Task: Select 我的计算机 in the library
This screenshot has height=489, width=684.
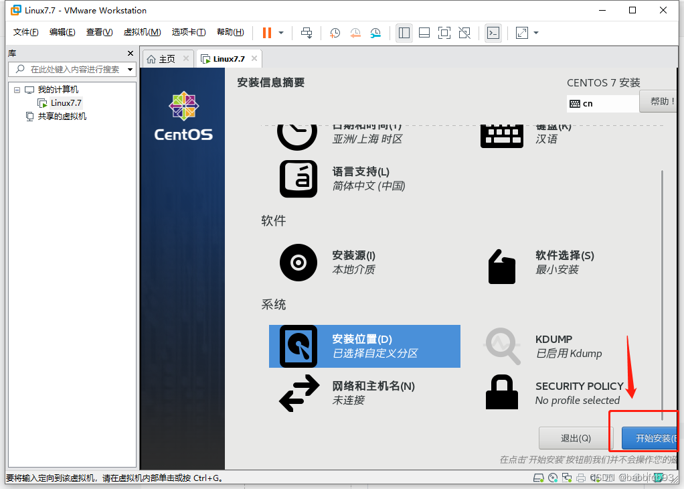Action: tap(58, 90)
